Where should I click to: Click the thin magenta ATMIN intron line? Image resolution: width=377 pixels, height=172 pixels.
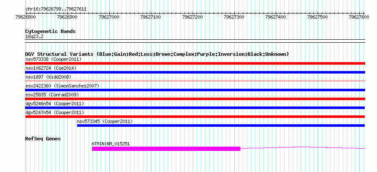(x=302, y=147)
